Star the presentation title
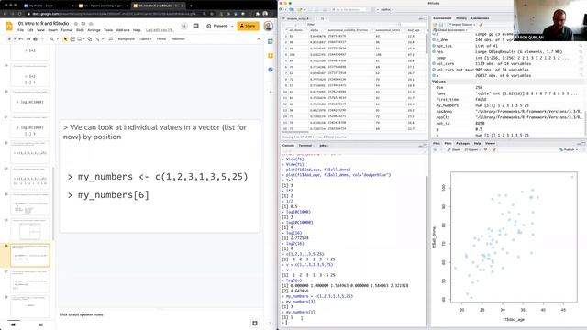This screenshot has width=587, height=330. (x=76, y=24)
